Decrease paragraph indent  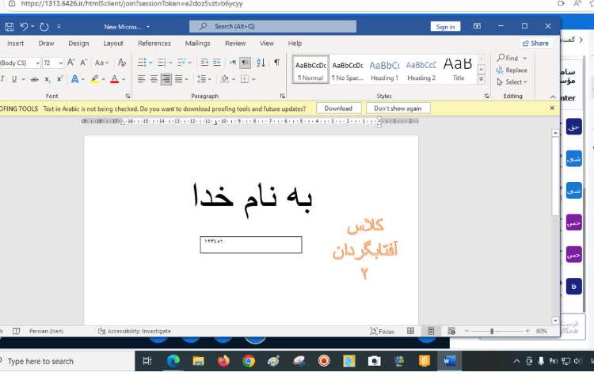(204, 63)
